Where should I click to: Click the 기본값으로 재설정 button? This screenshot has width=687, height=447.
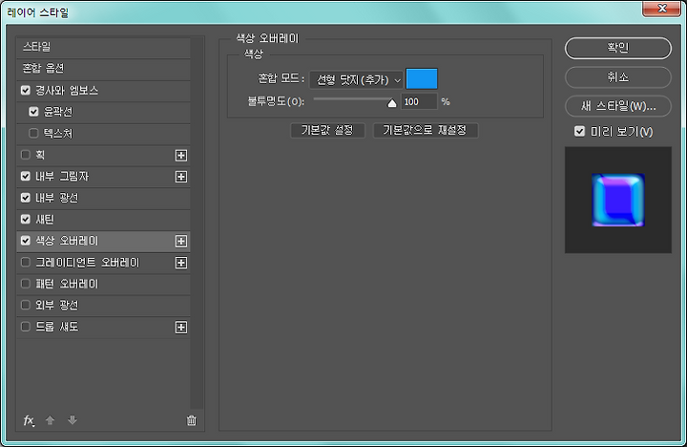[x=425, y=130]
